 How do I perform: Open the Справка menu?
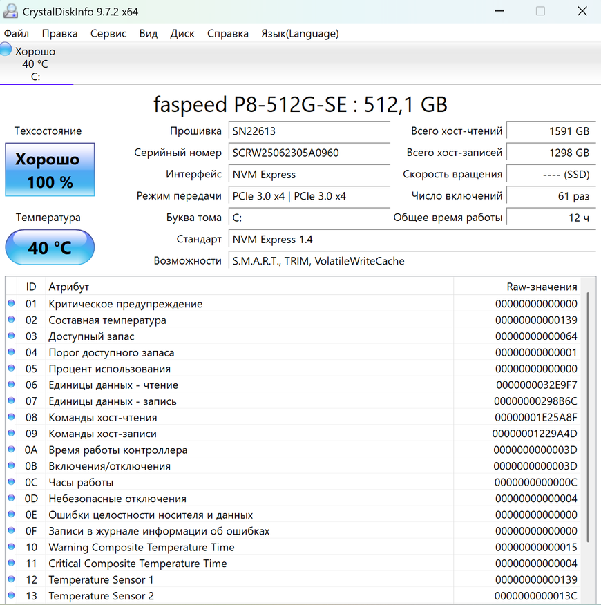[228, 33]
